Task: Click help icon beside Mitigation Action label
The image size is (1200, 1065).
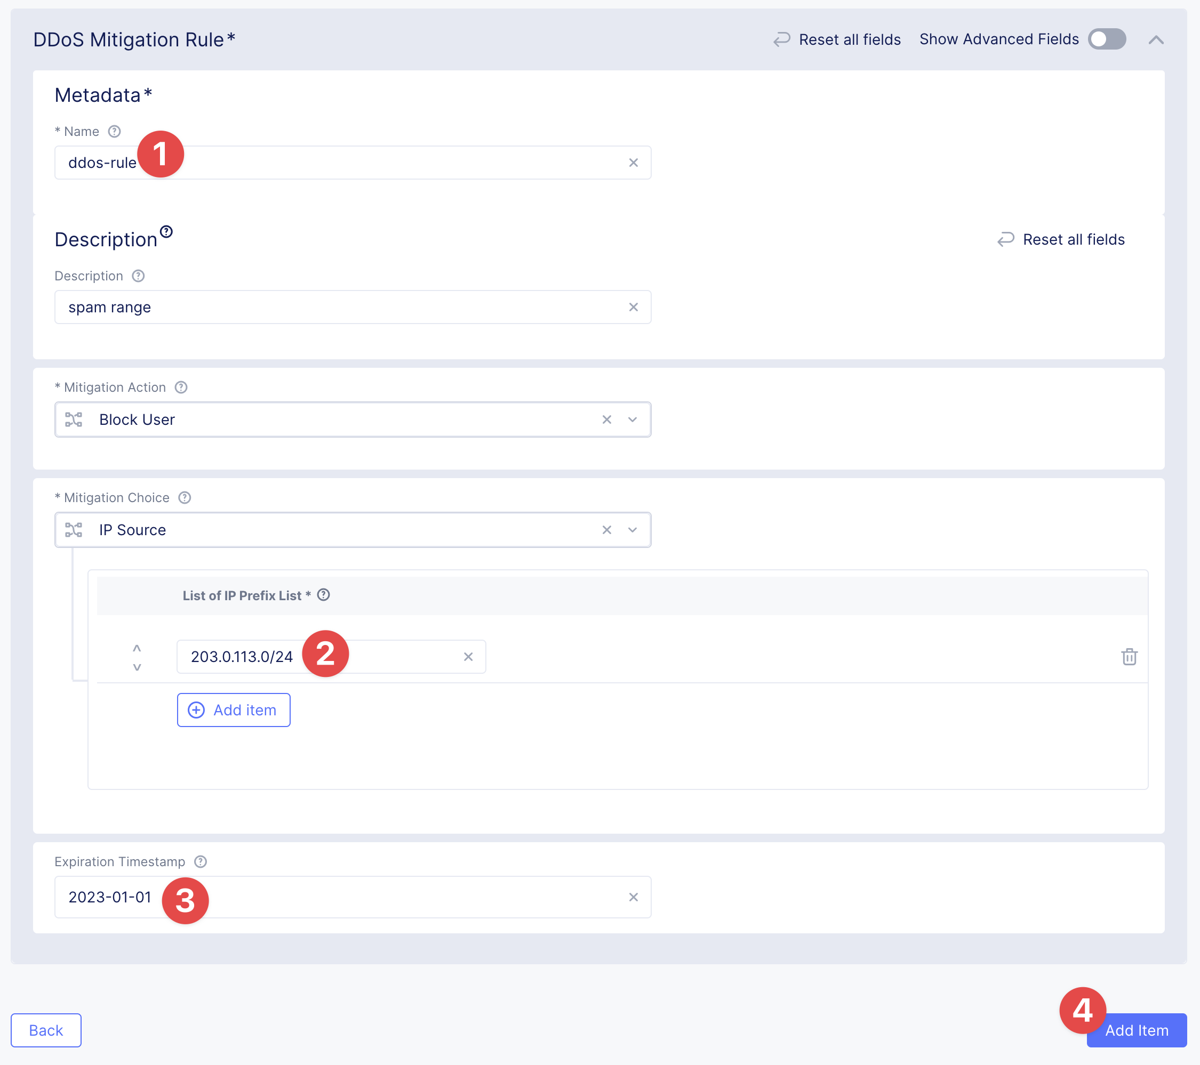Action: [181, 388]
